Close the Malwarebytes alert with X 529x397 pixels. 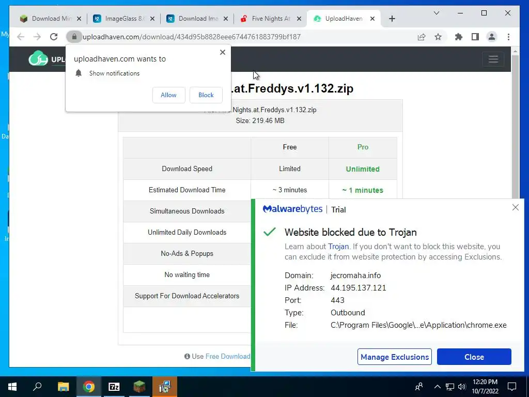pos(516,208)
